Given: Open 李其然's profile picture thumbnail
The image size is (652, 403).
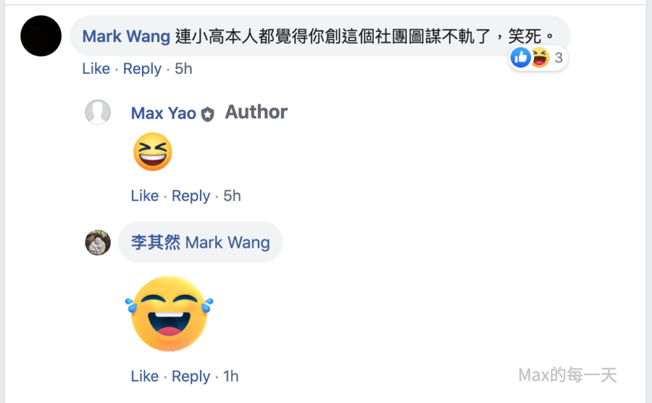Looking at the screenshot, I should point(97,243).
